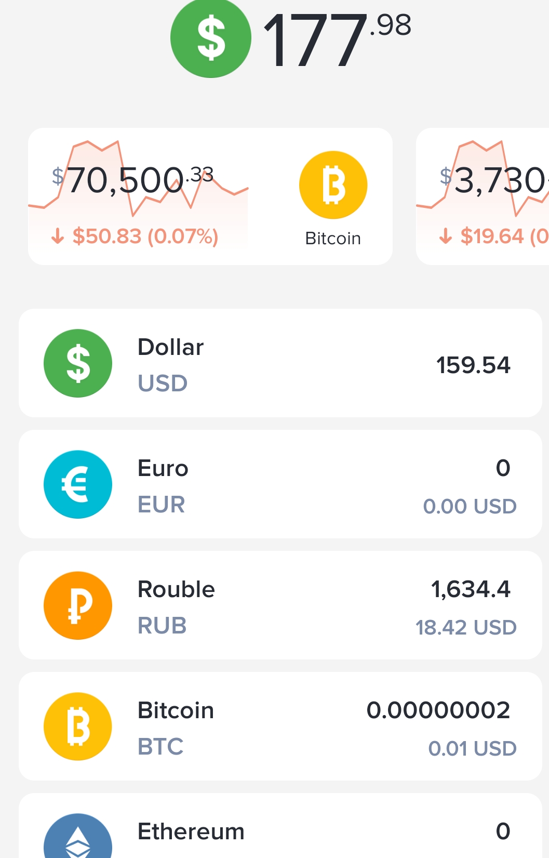Open the partially visible $3,730 price card

[483, 196]
